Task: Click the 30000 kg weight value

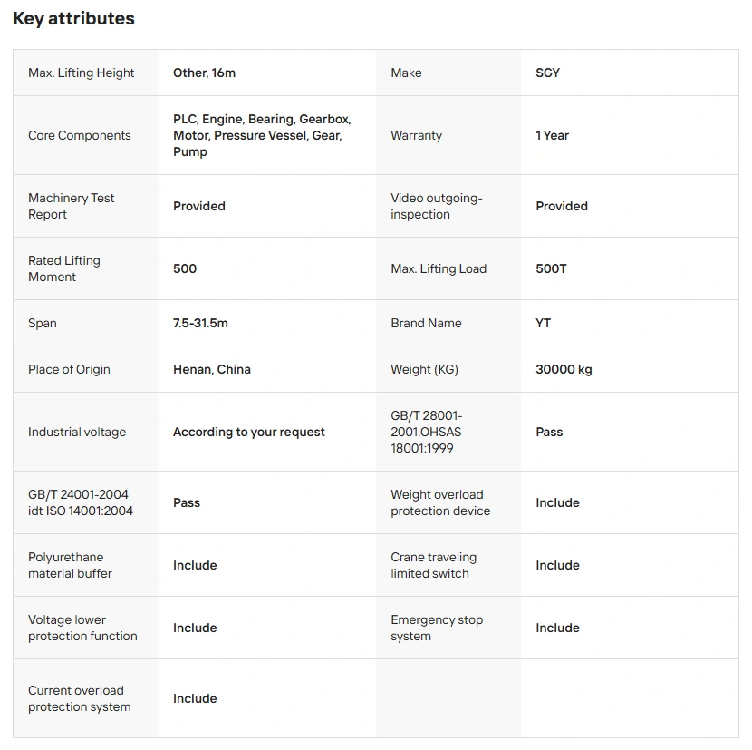Action: point(564,369)
